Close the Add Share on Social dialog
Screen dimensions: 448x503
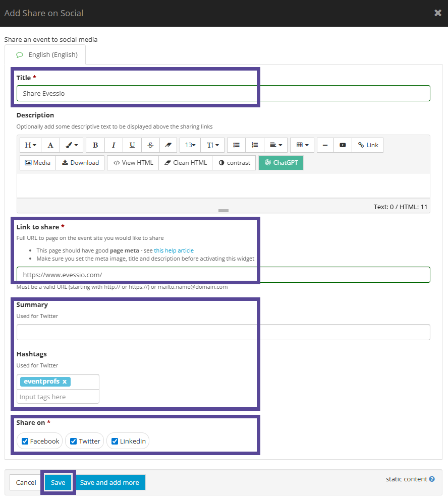click(x=438, y=13)
